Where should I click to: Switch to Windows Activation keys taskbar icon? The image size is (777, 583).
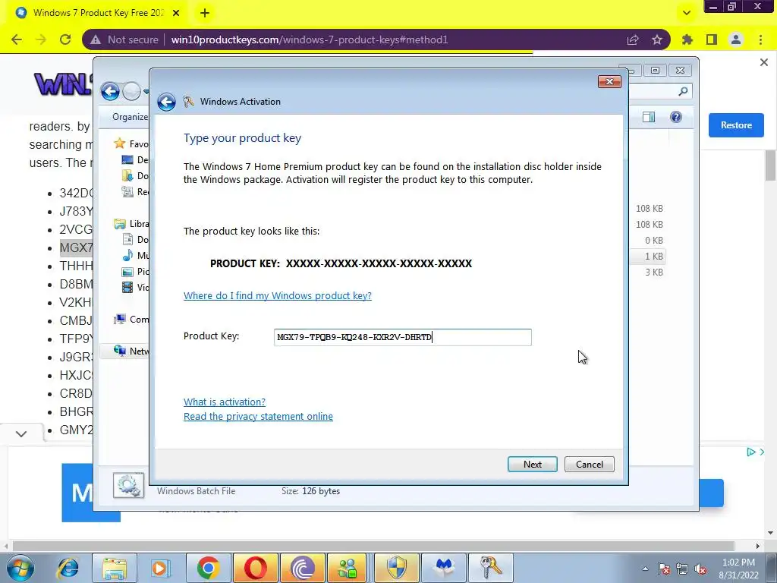point(491,568)
